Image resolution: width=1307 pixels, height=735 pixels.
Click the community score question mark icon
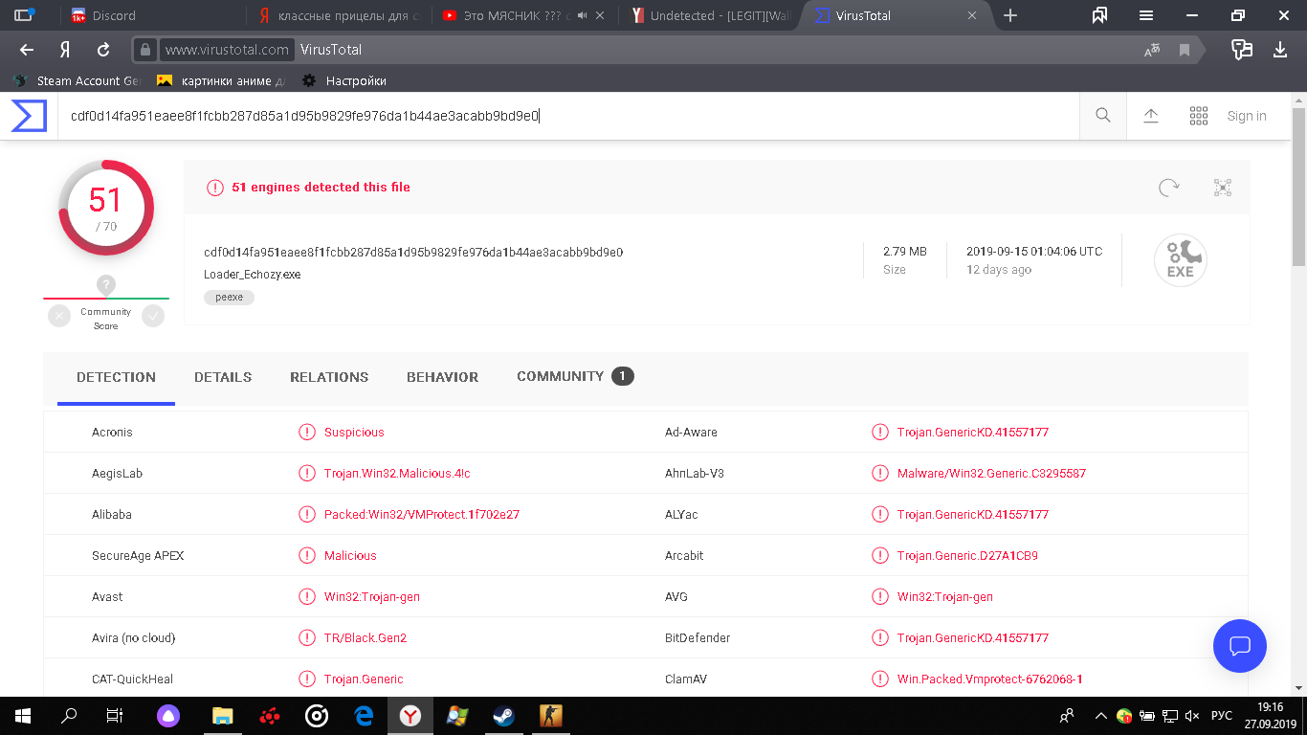click(x=106, y=284)
